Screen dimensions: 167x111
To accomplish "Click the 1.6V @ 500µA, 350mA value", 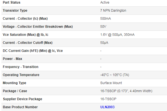I will coord(117,35).
